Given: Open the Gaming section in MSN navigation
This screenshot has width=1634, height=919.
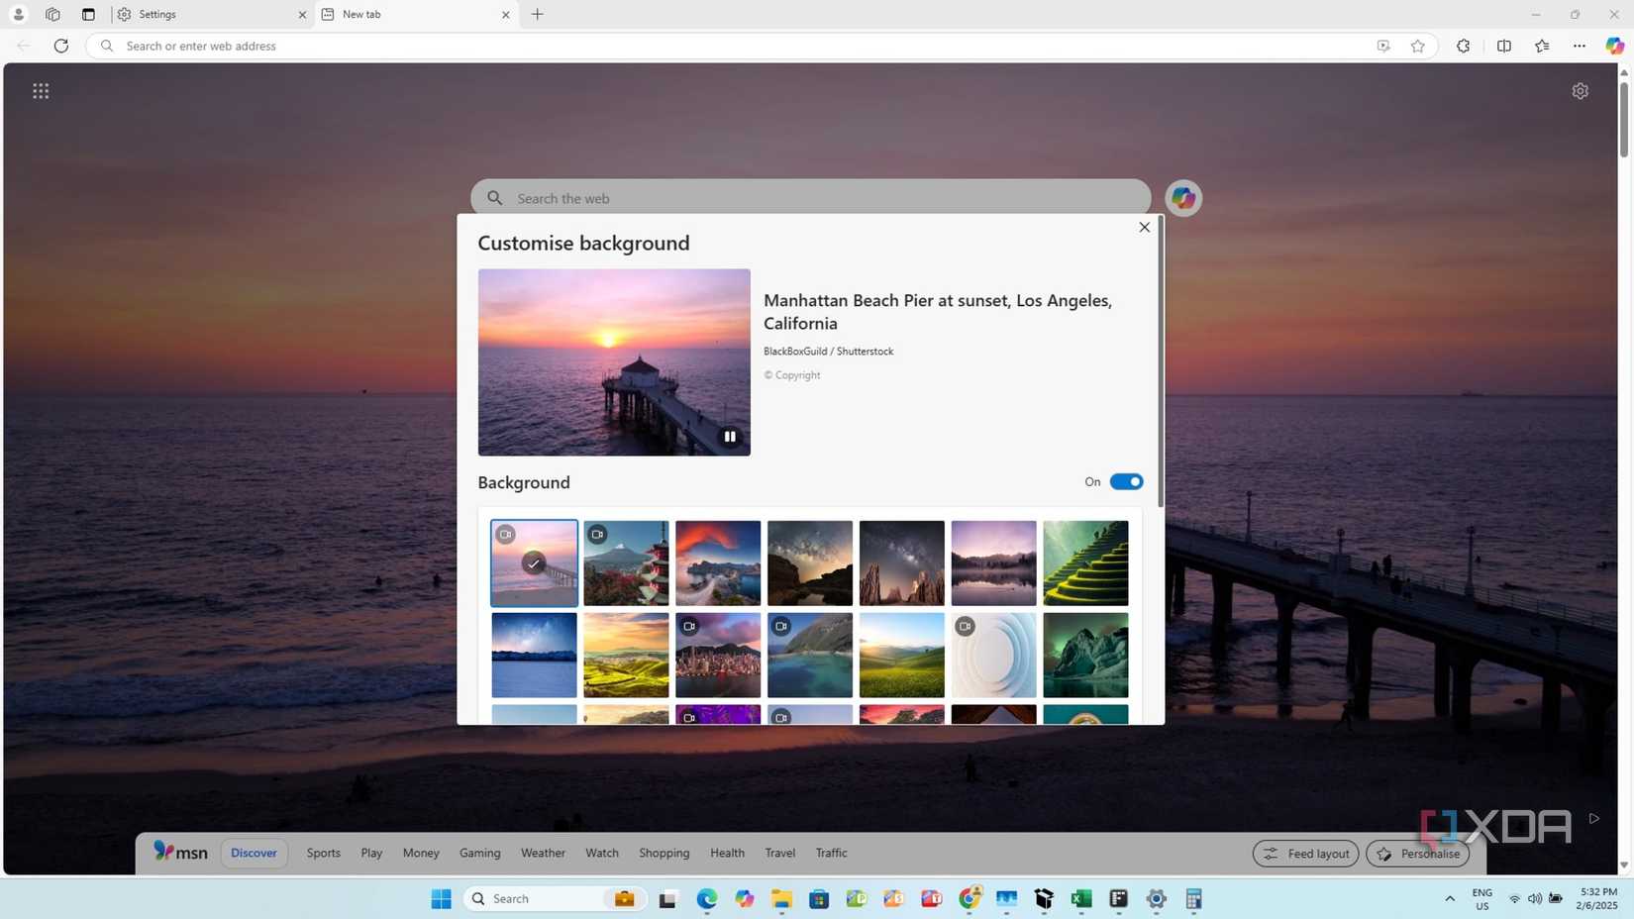Looking at the screenshot, I should [x=479, y=852].
